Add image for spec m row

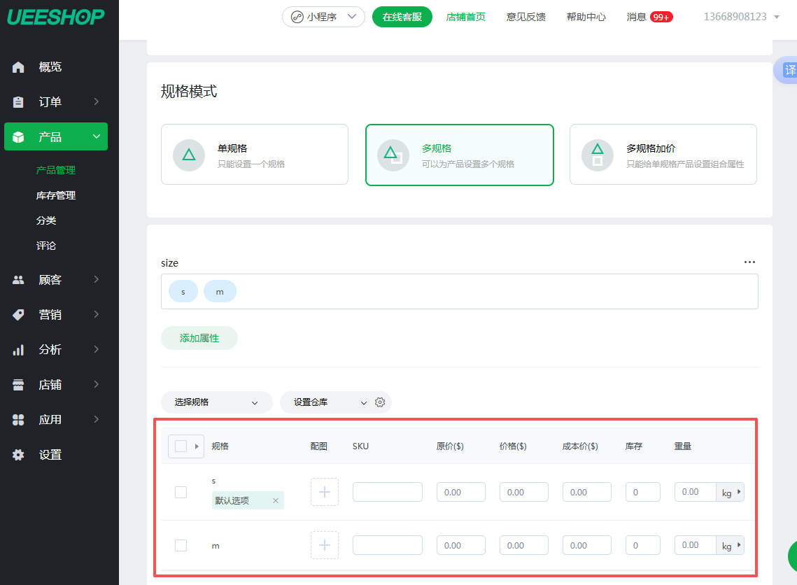(x=324, y=545)
